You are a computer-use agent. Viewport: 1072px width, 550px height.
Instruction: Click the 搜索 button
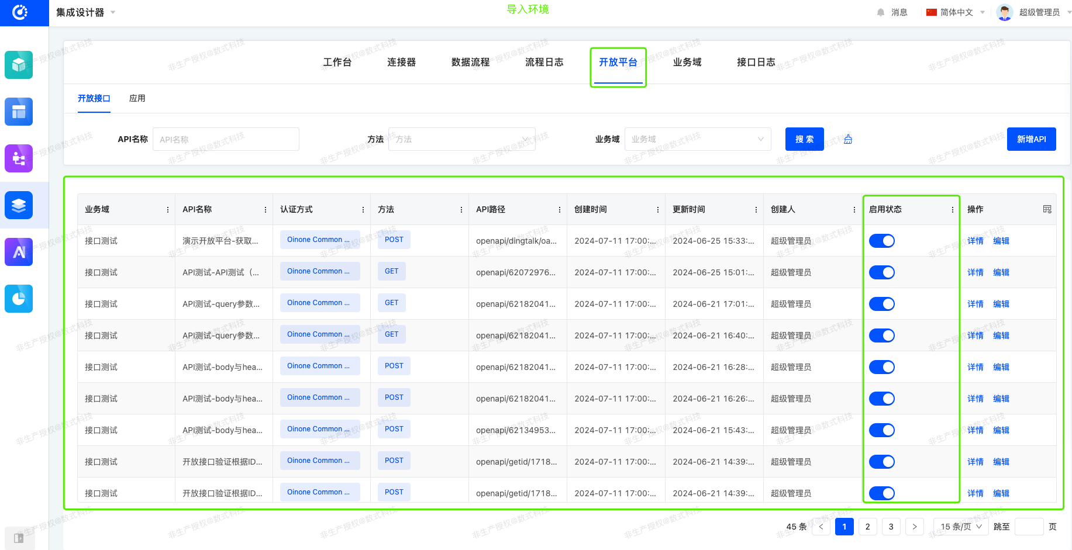pos(805,139)
